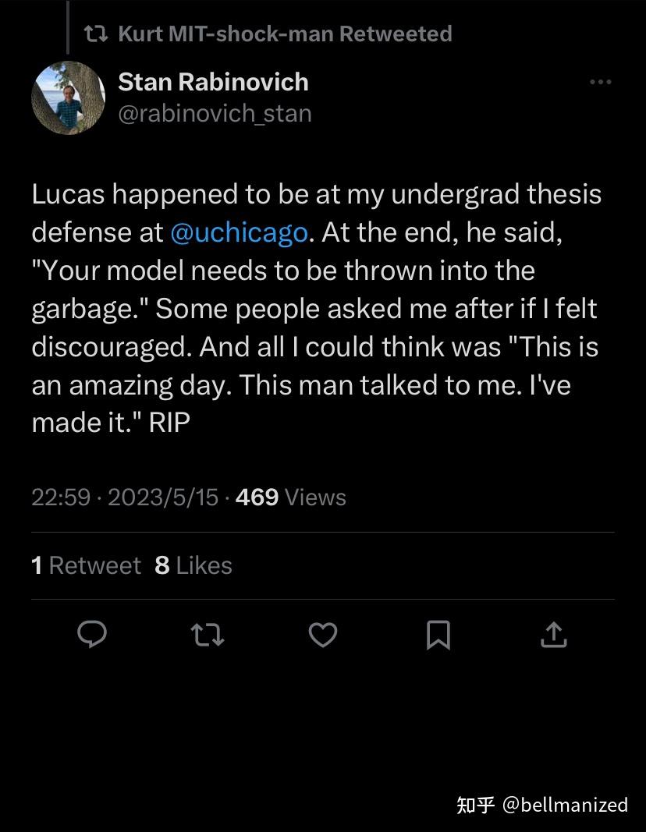Image resolution: width=646 pixels, height=832 pixels.
Task: Click the reply speech bubble icon
Action: click(x=92, y=635)
